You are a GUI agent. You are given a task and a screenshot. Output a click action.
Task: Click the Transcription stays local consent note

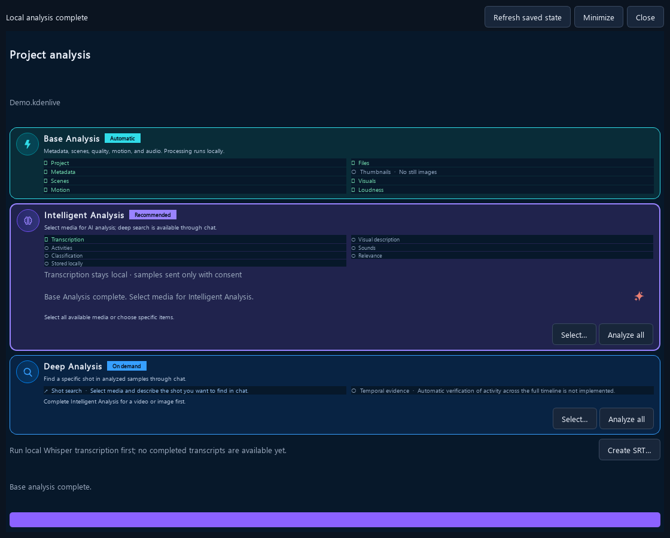(143, 274)
